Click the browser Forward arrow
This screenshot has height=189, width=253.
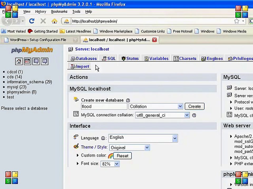click(16, 21)
